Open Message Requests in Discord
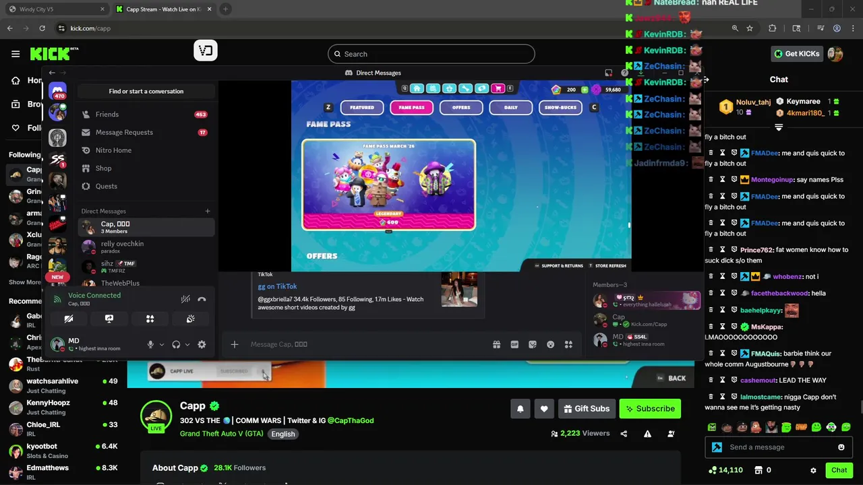Viewport: 863px width, 485px height. [146, 132]
